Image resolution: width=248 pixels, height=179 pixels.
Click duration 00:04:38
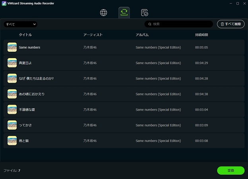201,94
